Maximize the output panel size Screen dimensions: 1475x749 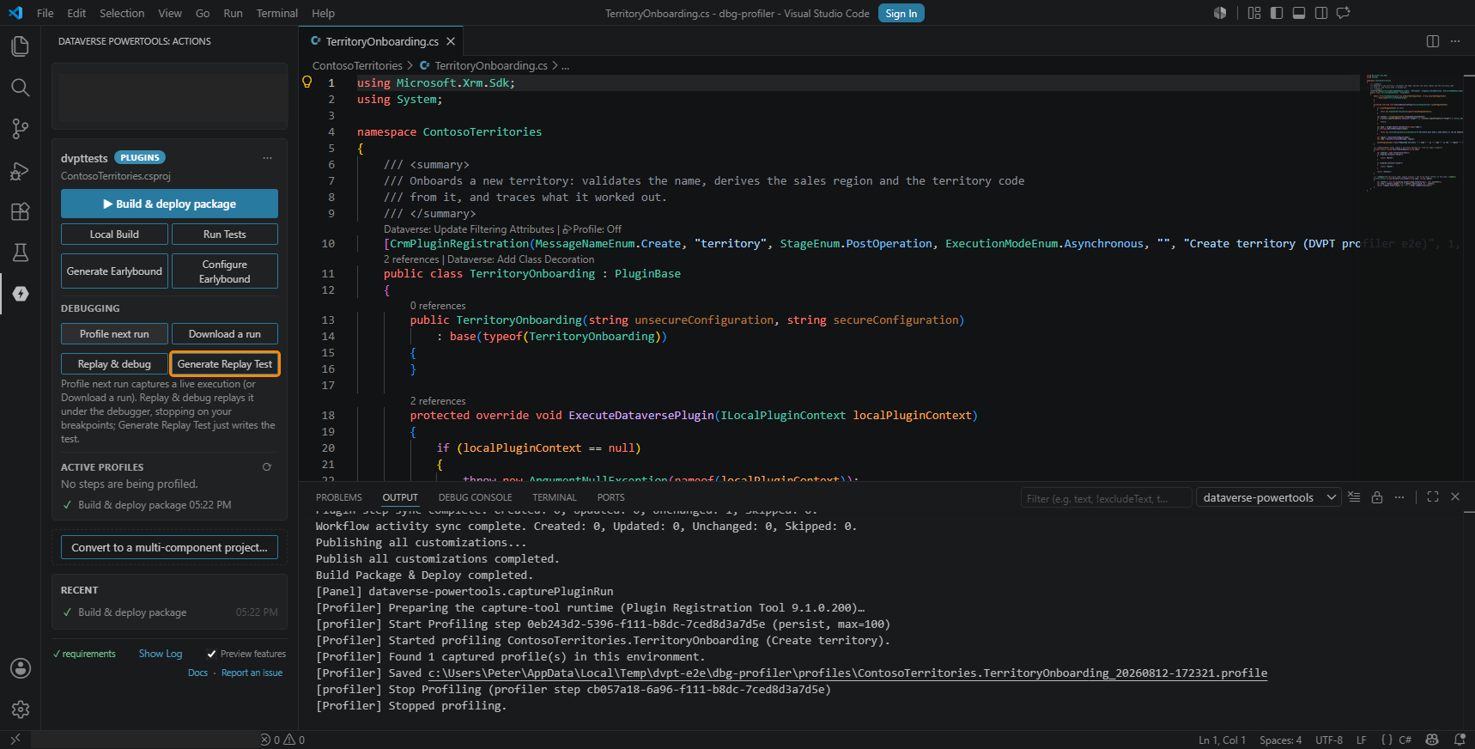coord(1433,497)
